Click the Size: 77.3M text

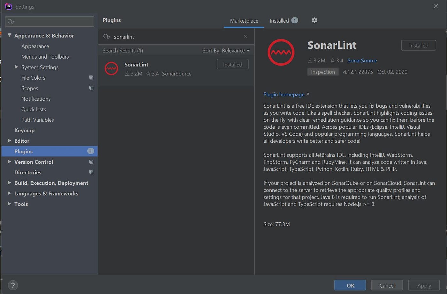pos(277,224)
